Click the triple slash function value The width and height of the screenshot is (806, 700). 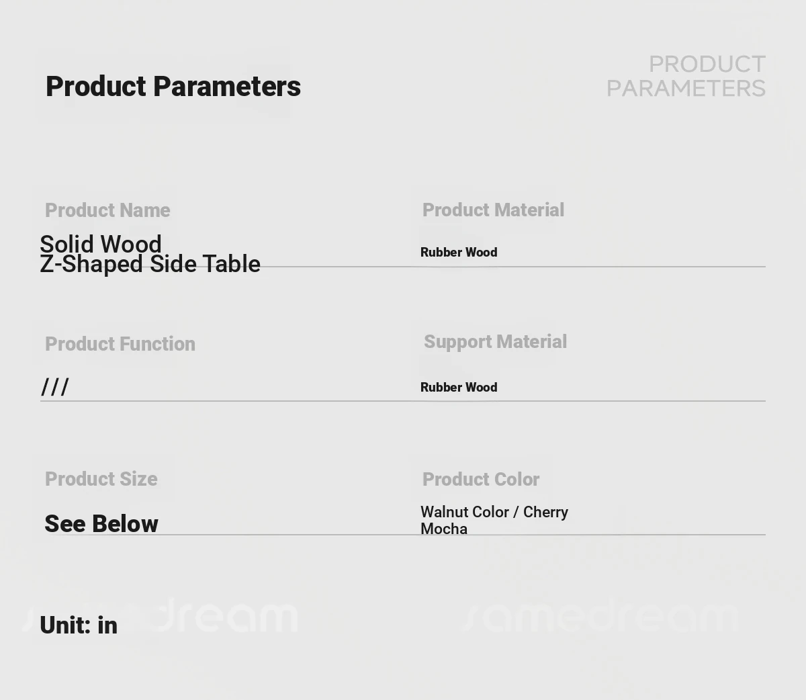(55, 387)
